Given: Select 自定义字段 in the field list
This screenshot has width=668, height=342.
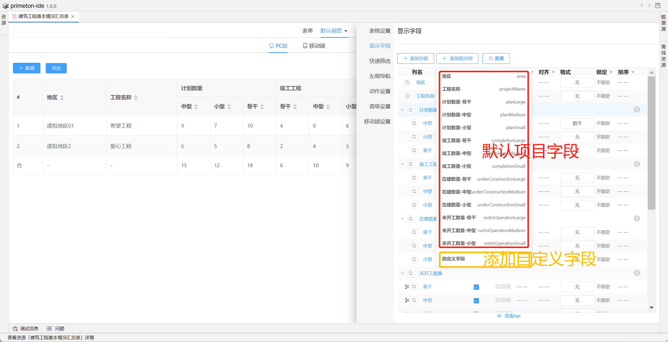Looking at the screenshot, I should [453, 259].
